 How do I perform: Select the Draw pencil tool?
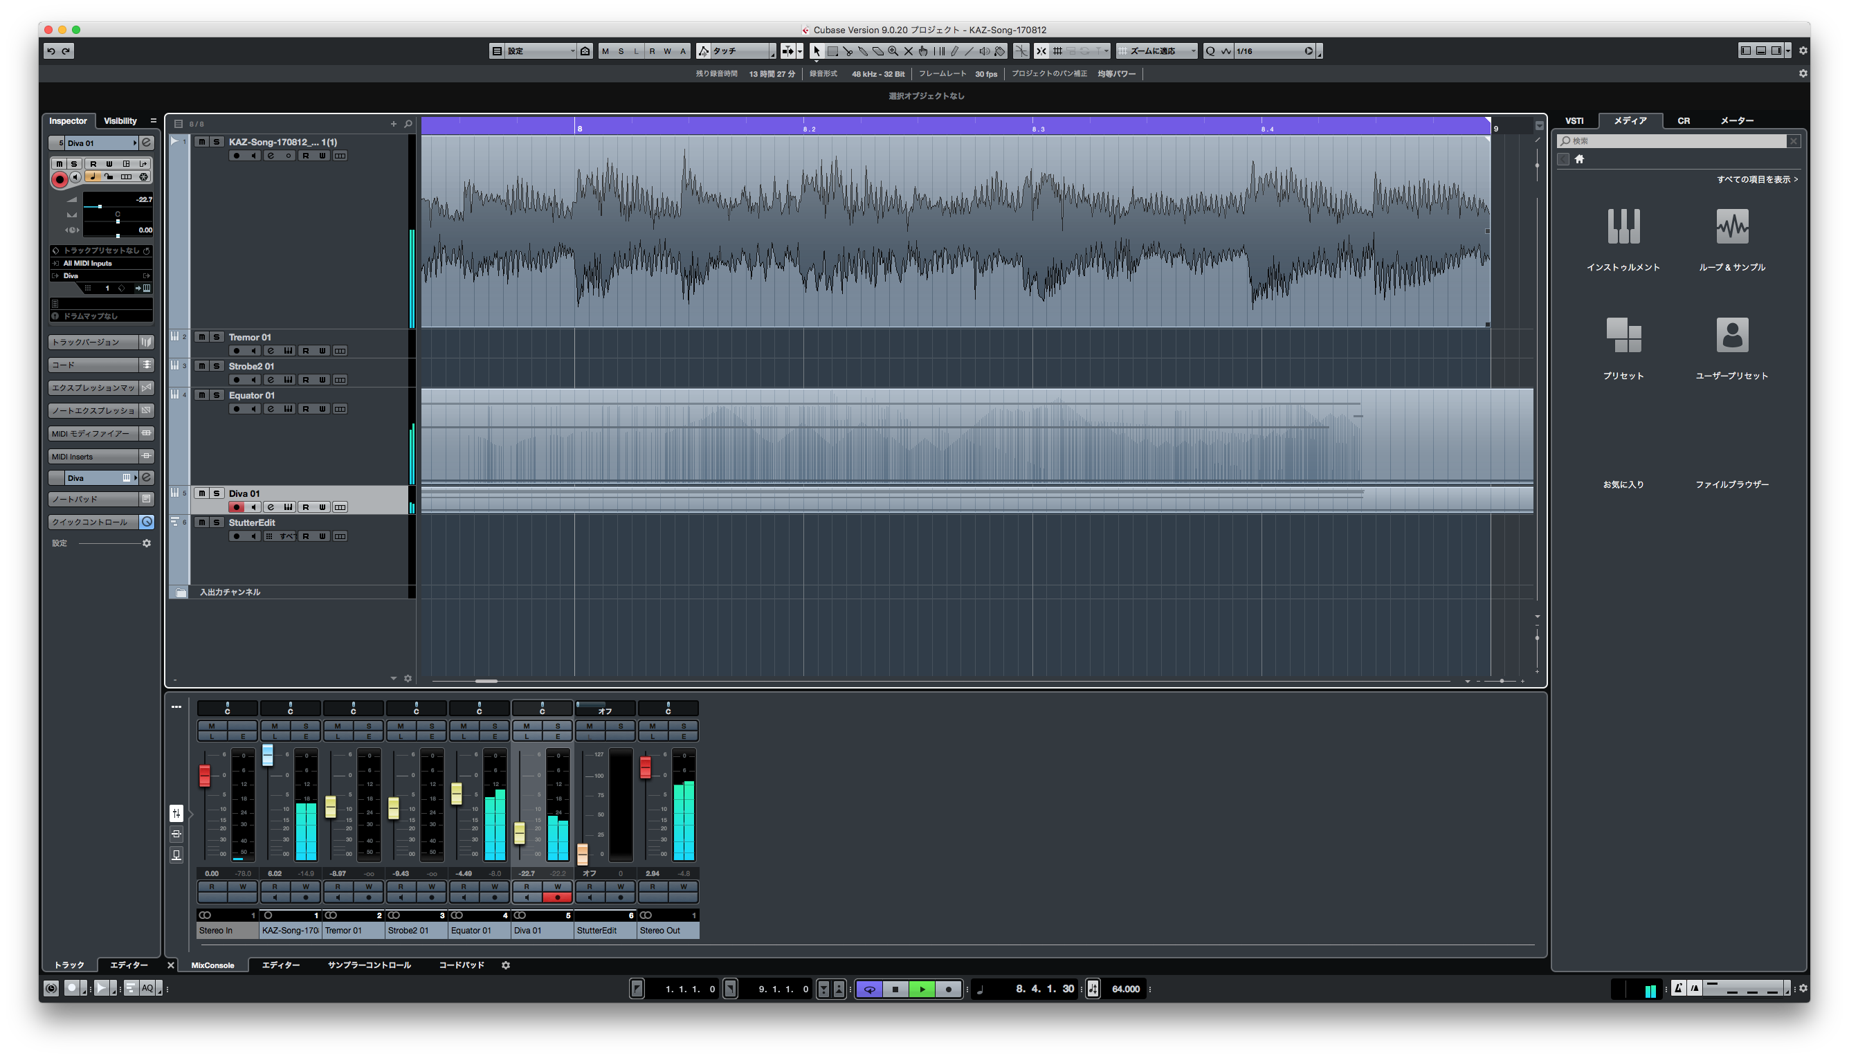[x=954, y=51]
